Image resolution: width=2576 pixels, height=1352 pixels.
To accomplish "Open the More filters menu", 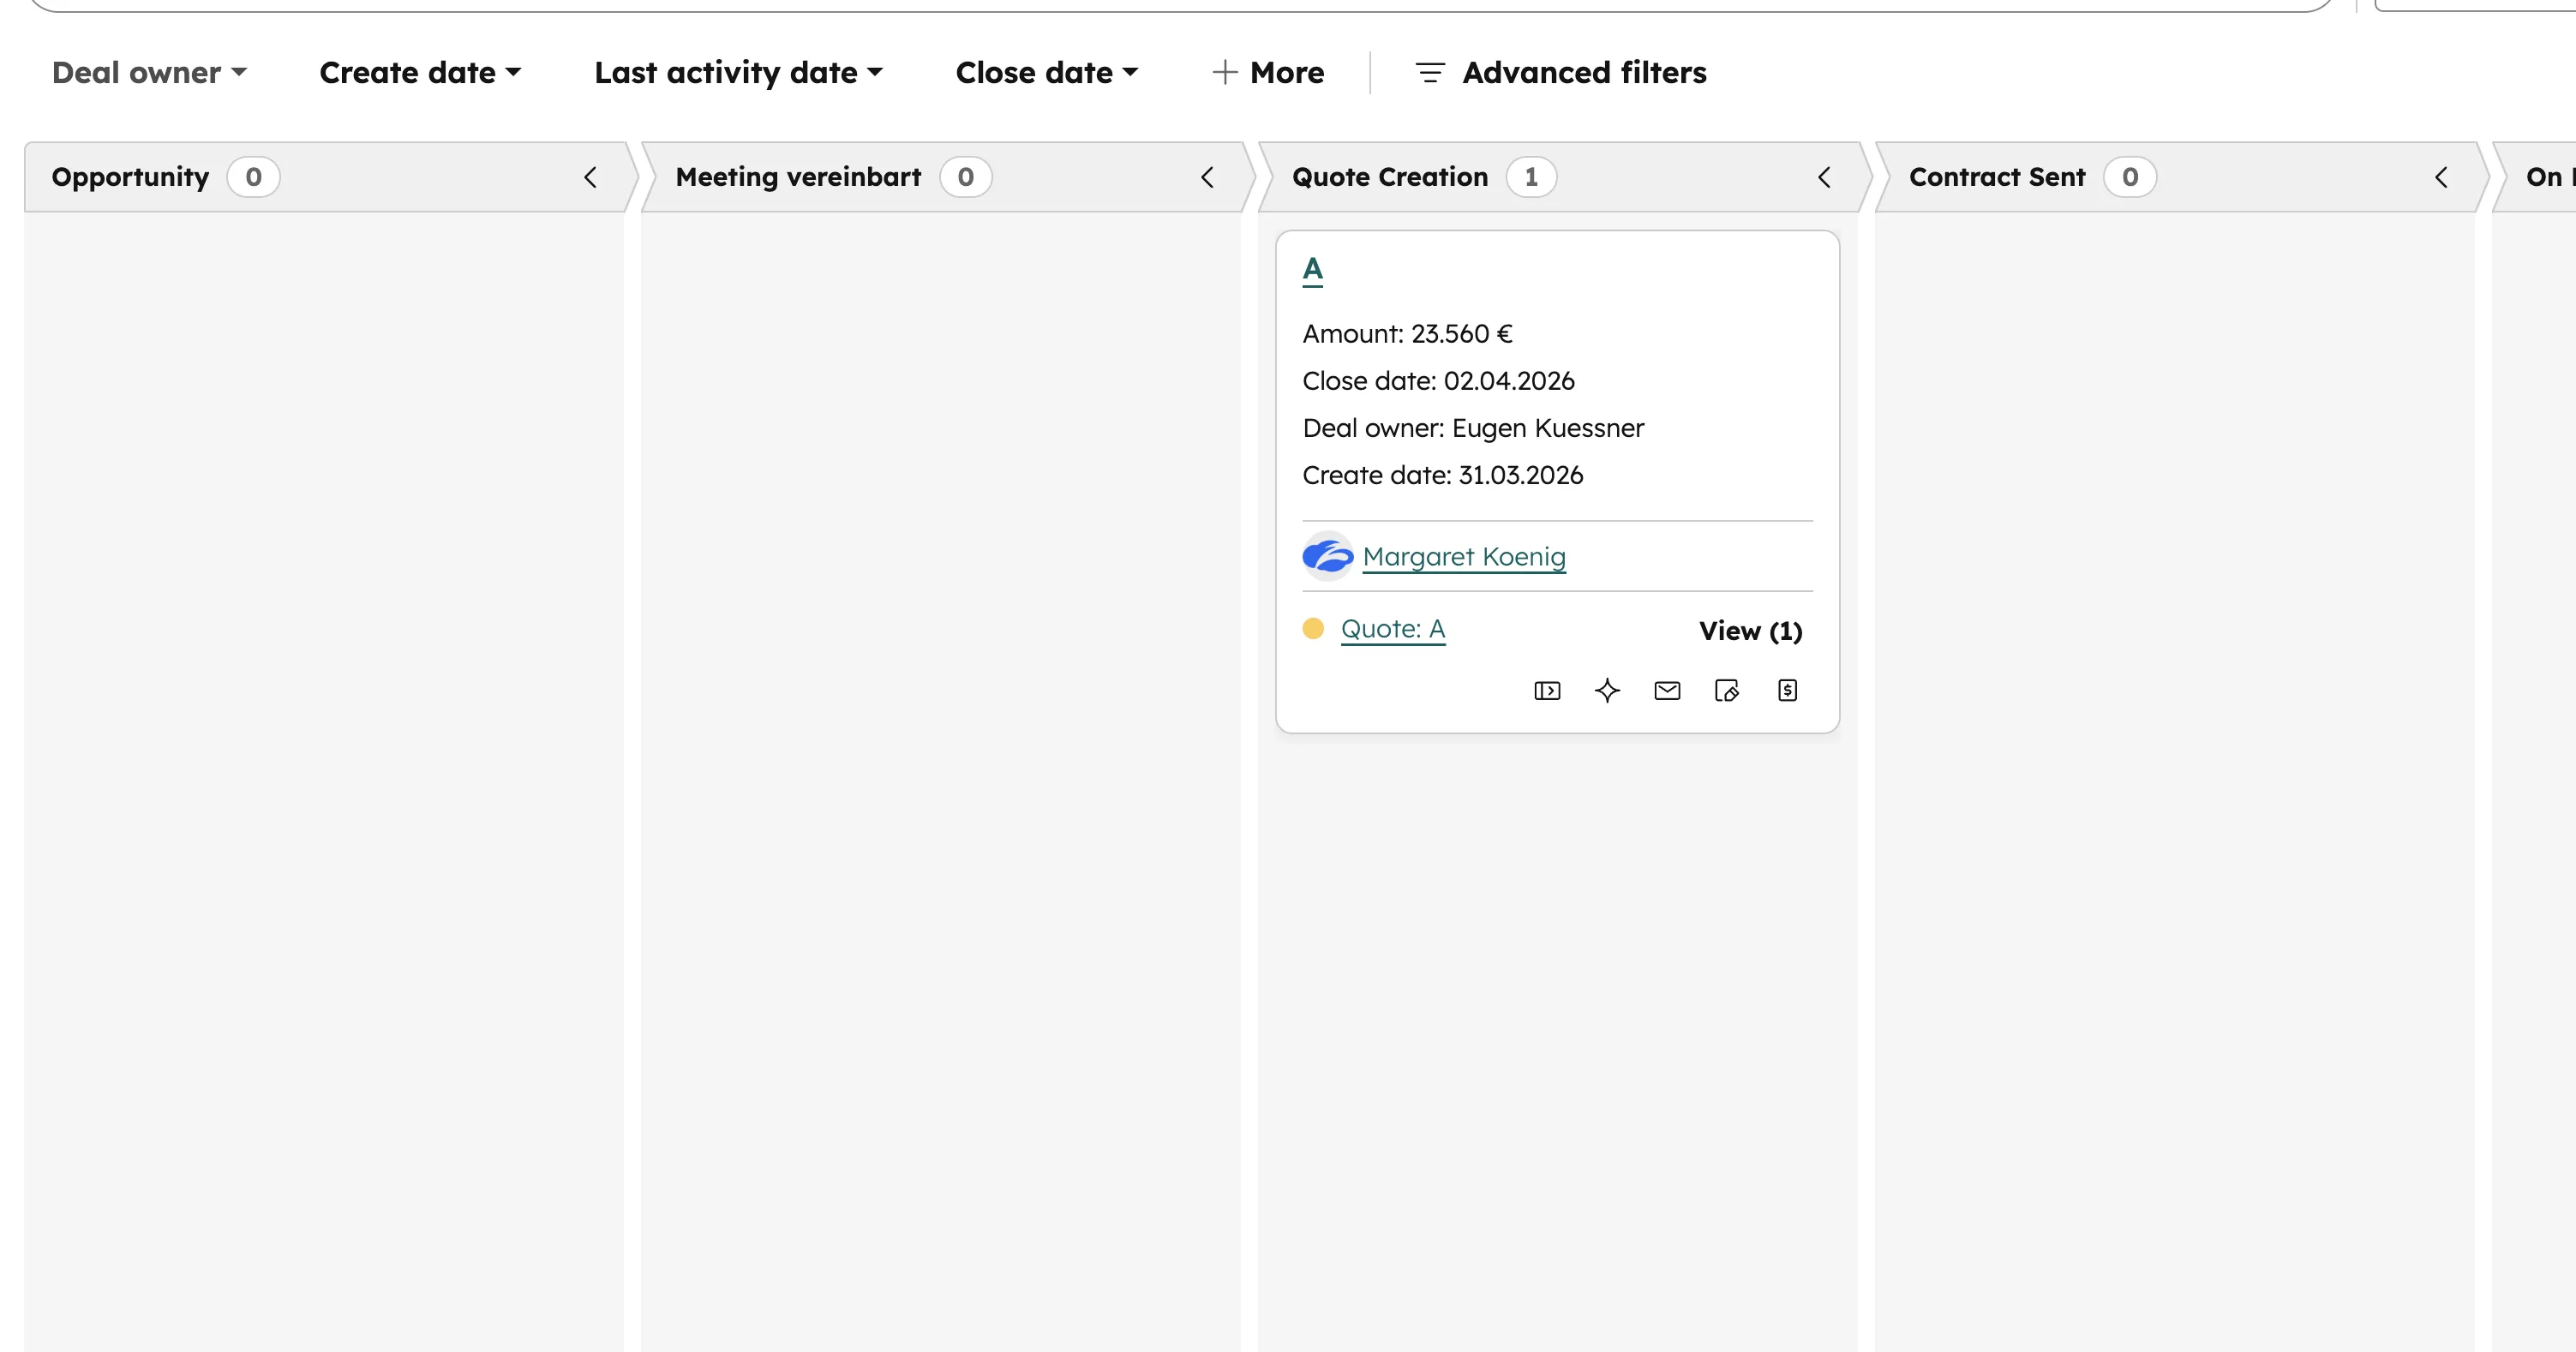I will click(x=1268, y=72).
